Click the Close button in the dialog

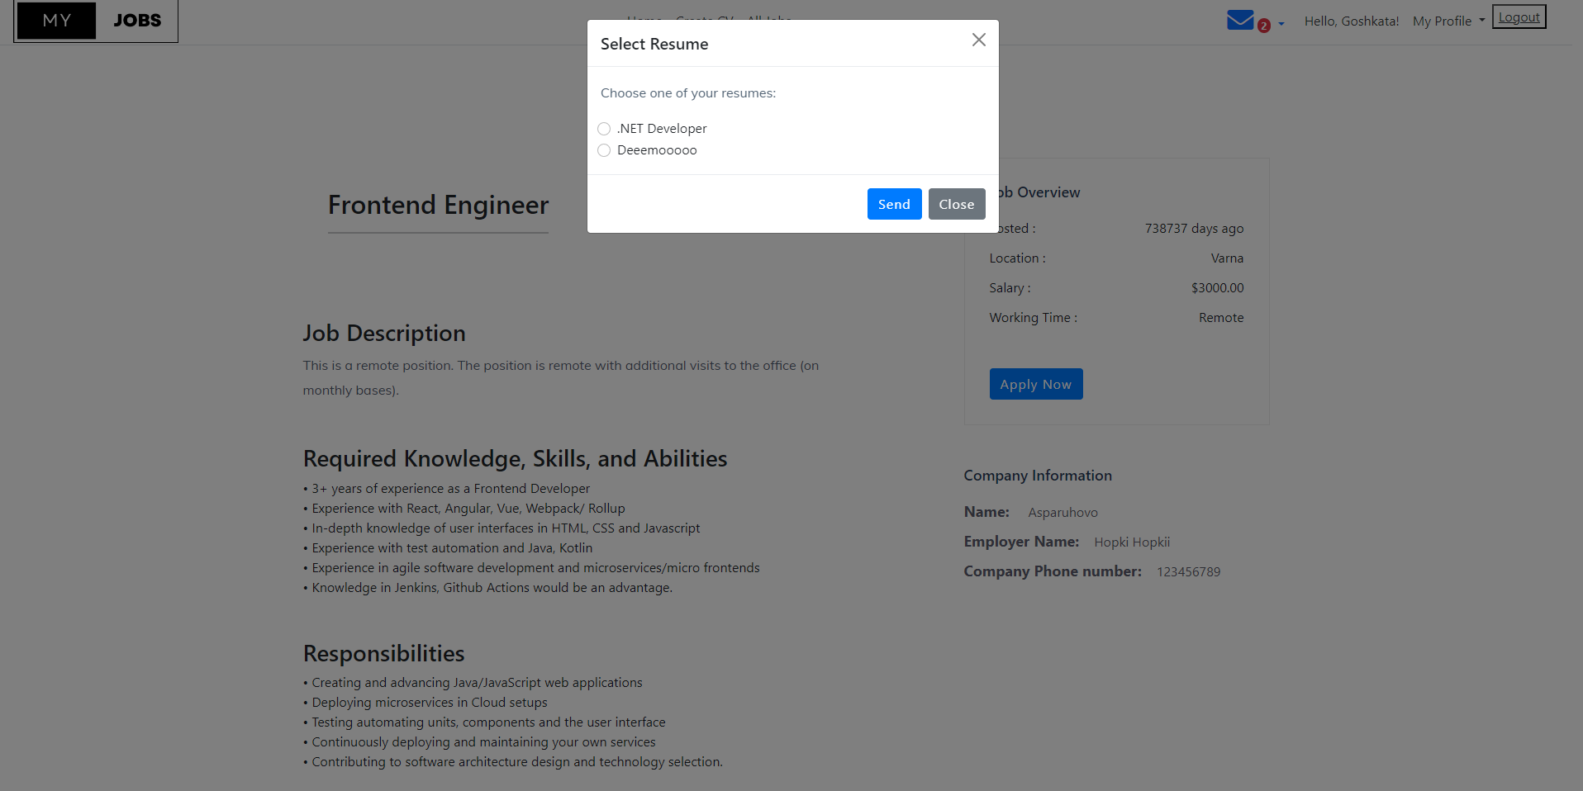point(956,204)
